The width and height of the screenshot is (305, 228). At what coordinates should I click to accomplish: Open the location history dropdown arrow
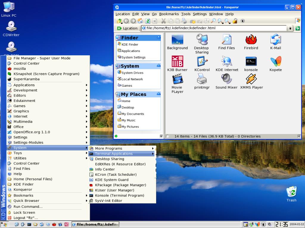[x=290, y=28]
